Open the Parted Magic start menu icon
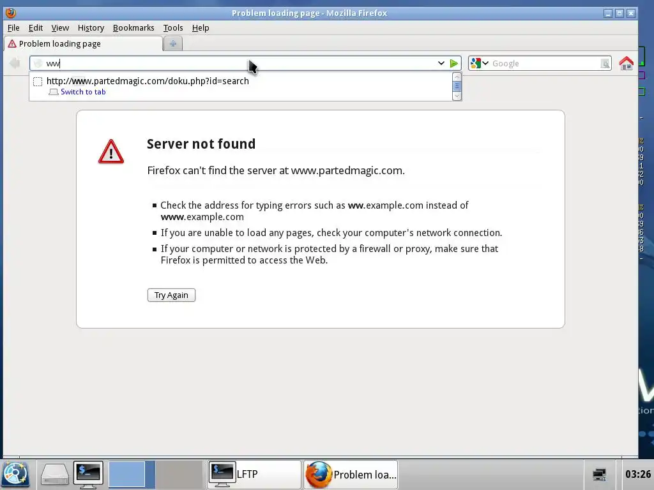 (15, 474)
